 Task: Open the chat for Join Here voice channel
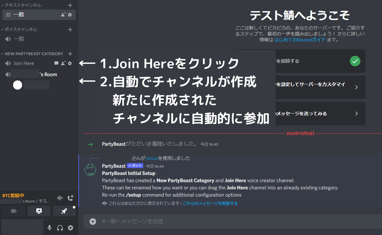[56, 63]
